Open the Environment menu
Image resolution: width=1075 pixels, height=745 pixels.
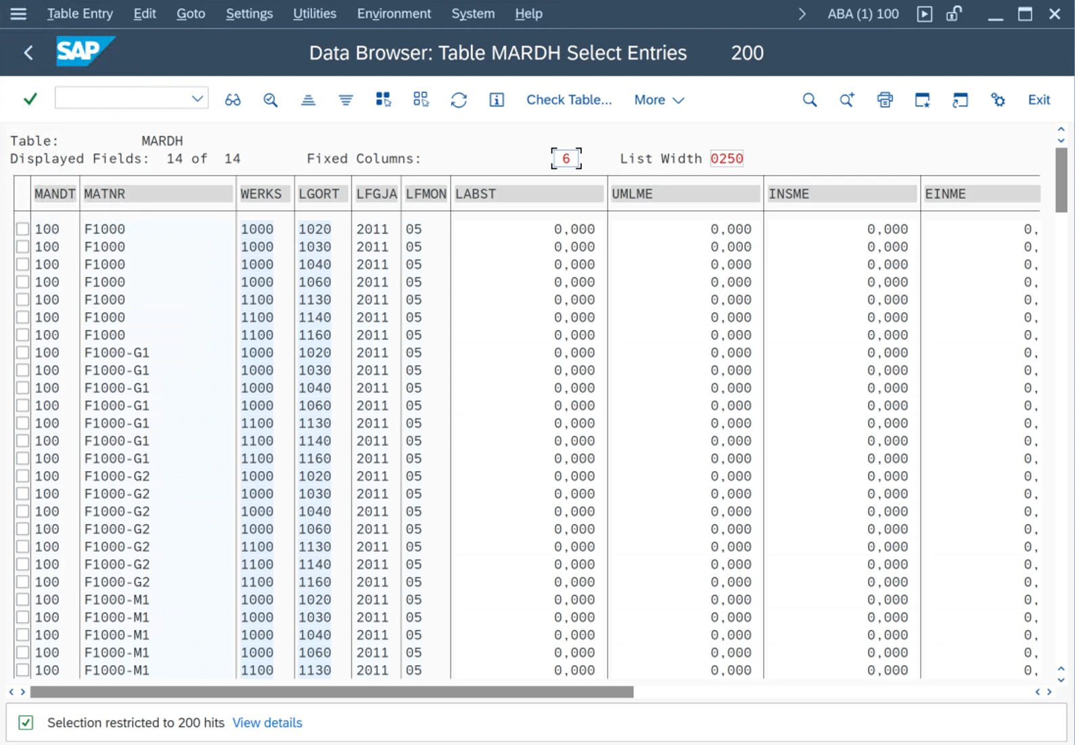(x=394, y=14)
